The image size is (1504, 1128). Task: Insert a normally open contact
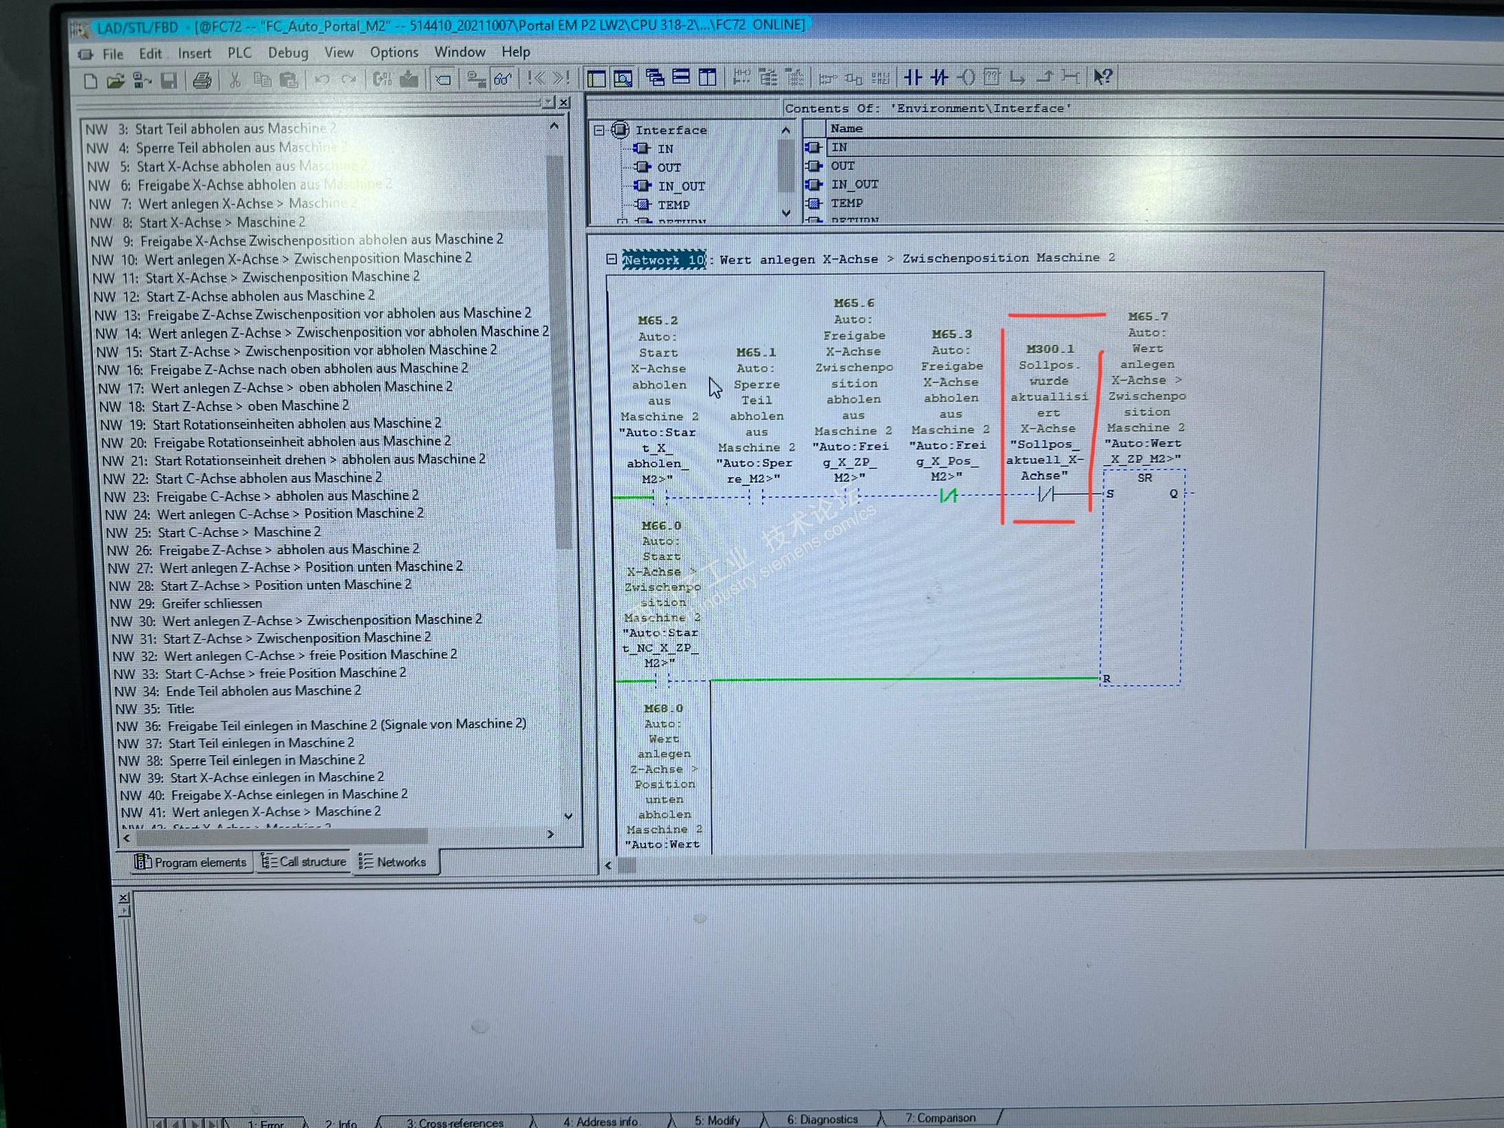tap(913, 77)
